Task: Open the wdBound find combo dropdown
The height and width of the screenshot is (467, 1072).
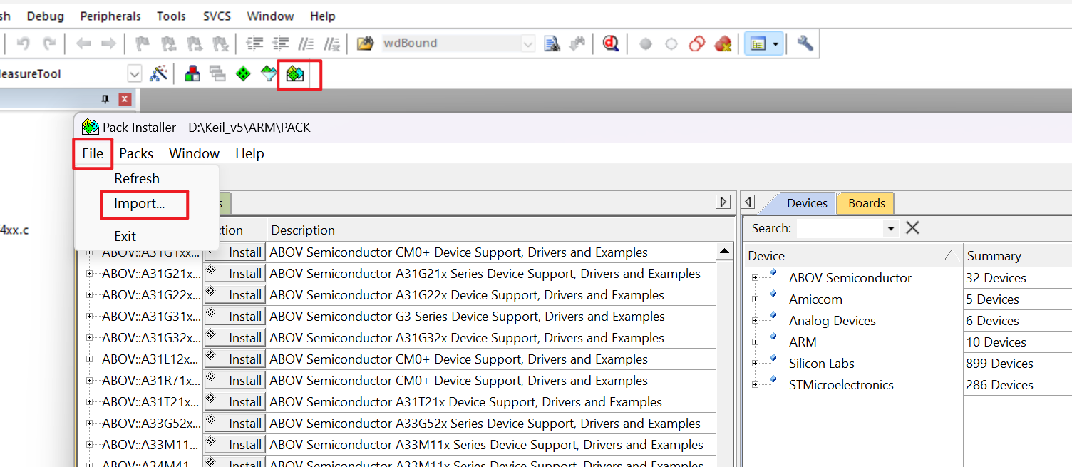Action: (528, 43)
